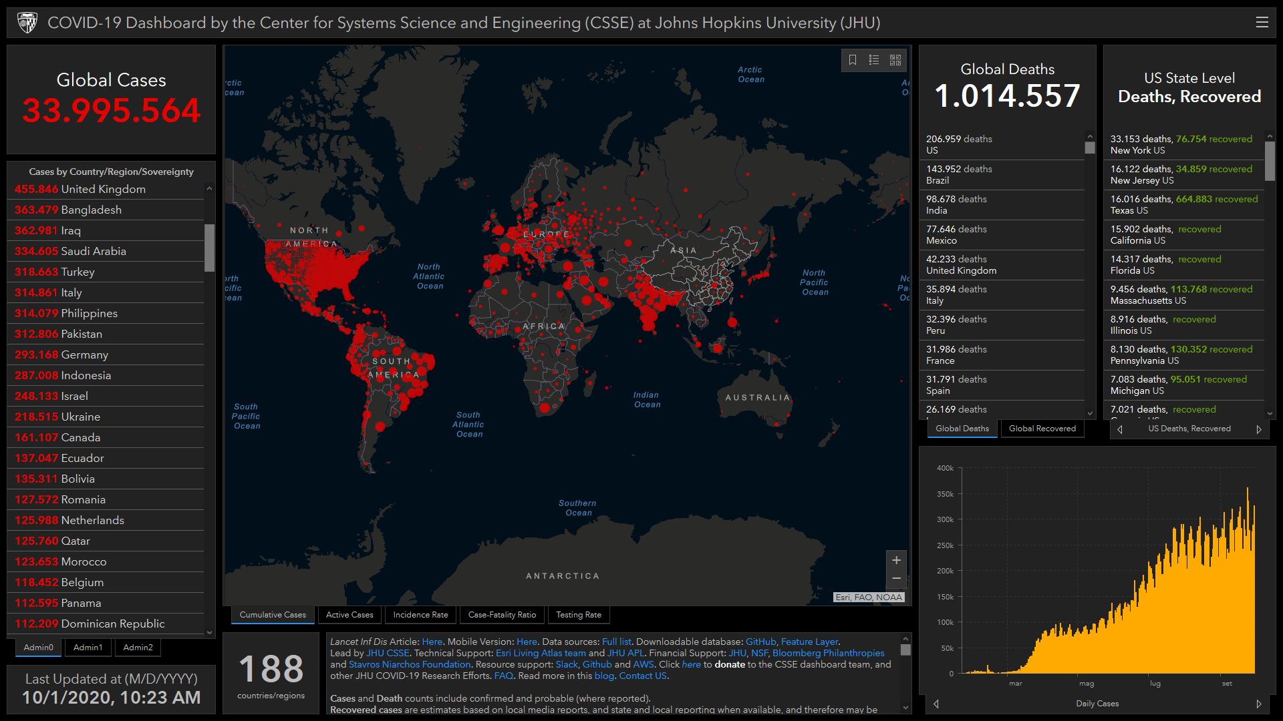Select Peru row in deaths list
The width and height of the screenshot is (1283, 721).
pos(1002,325)
